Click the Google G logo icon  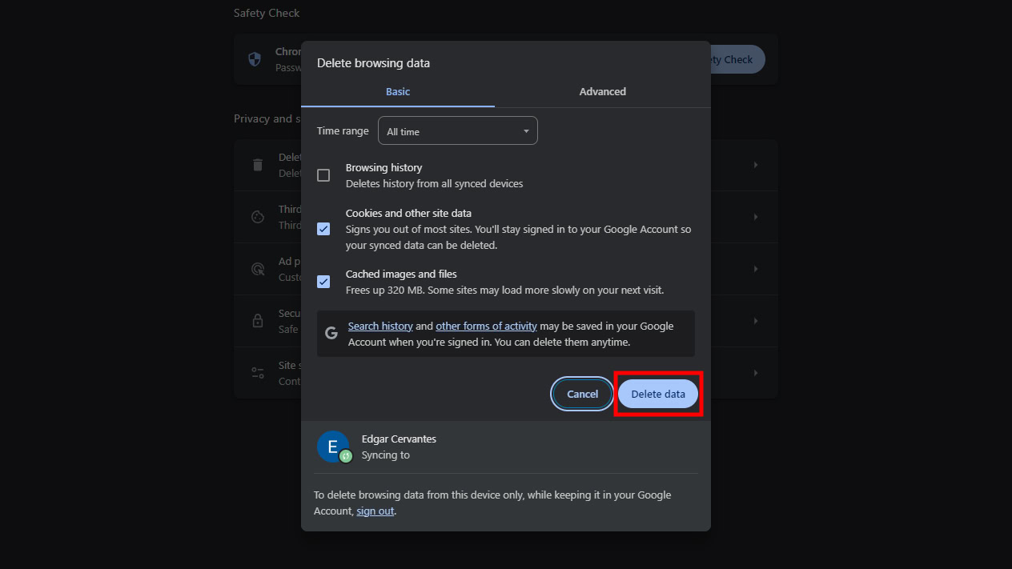(x=331, y=334)
